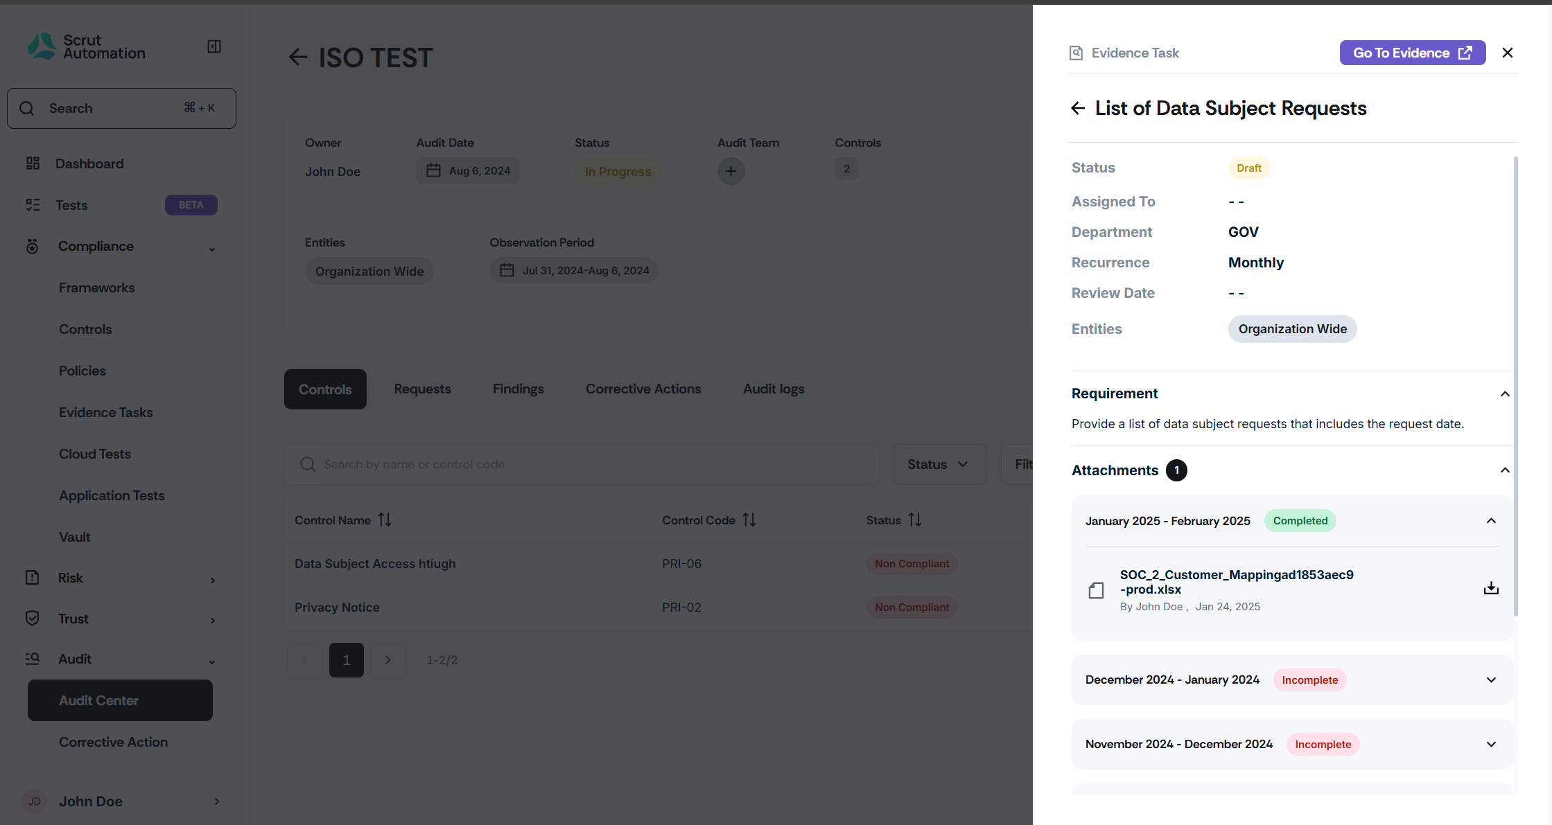This screenshot has width=1552, height=825.
Task: Switch to the Findings tab
Action: pos(518,389)
